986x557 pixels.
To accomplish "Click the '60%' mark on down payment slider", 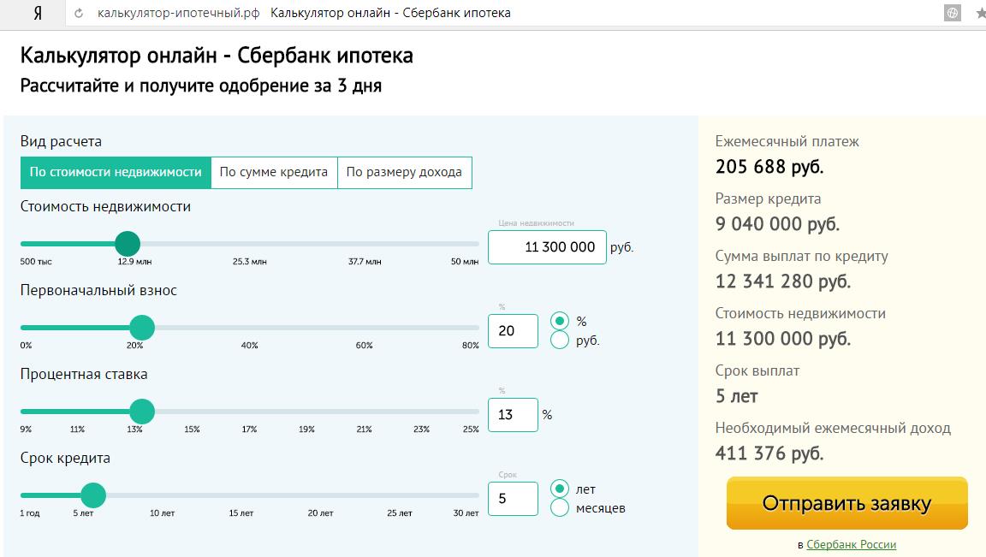I will (364, 345).
